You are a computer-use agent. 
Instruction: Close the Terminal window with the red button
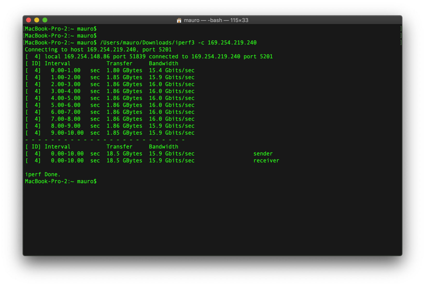29,20
